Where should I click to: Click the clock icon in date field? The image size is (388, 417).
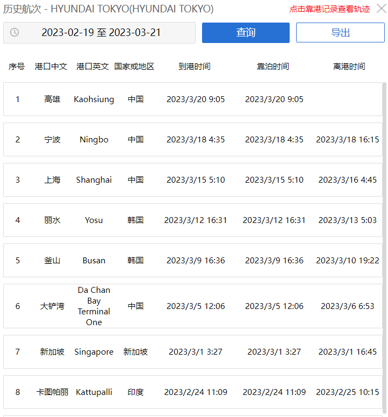[15, 32]
